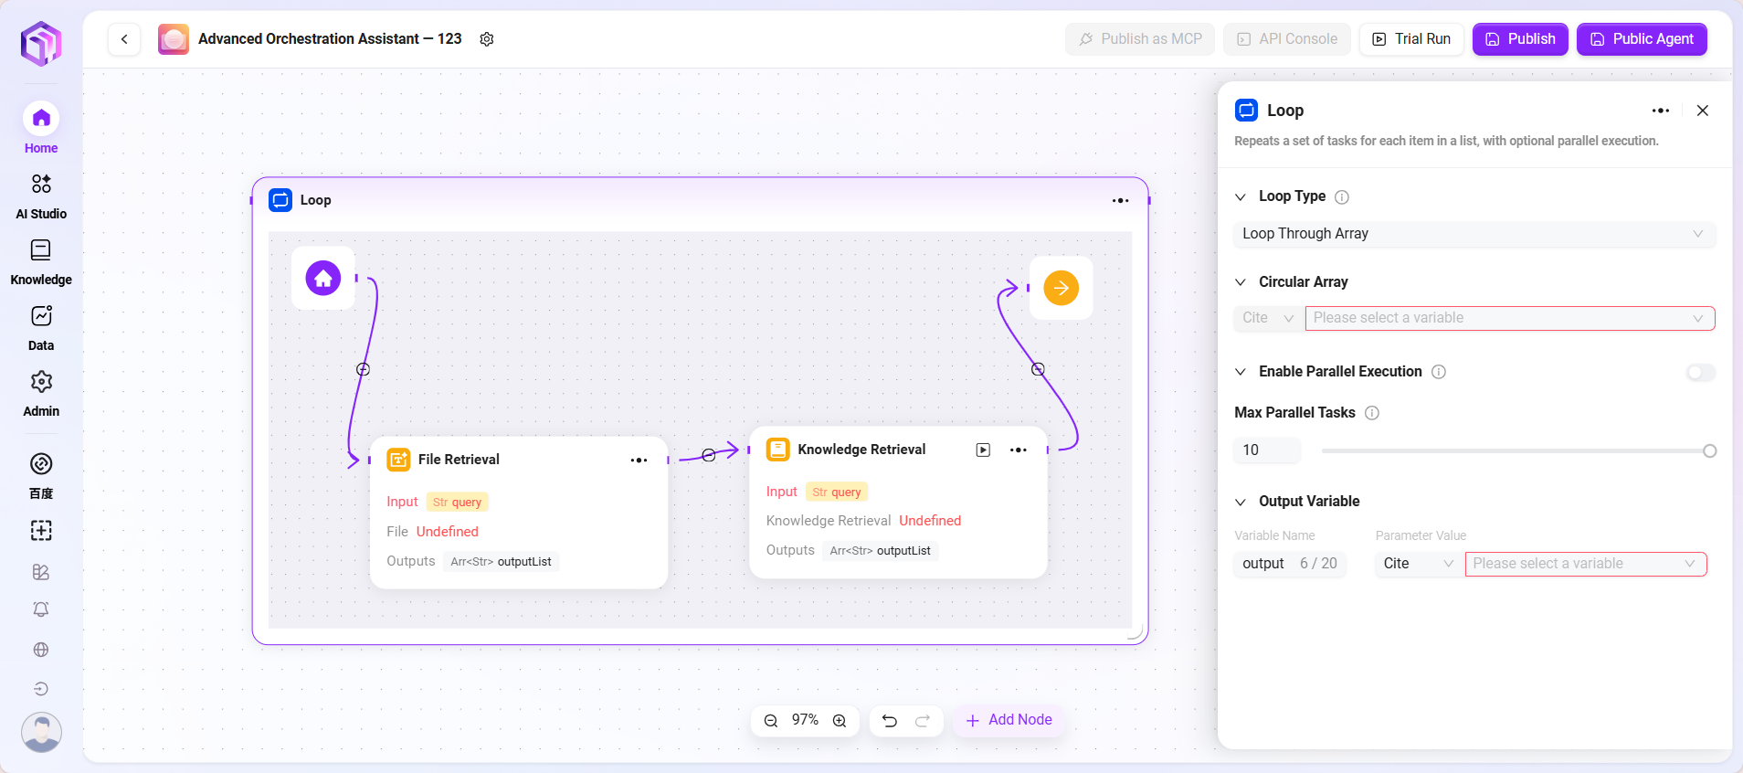1743x773 pixels.
Task: Toggle Enable Parallel Execution switch
Action: pos(1700,372)
